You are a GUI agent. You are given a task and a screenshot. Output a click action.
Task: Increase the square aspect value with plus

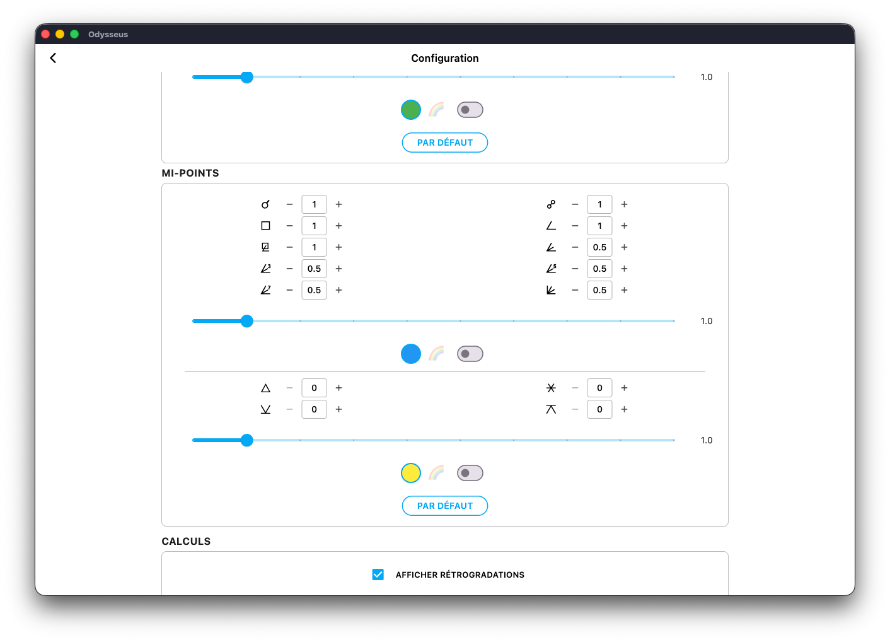click(x=339, y=226)
